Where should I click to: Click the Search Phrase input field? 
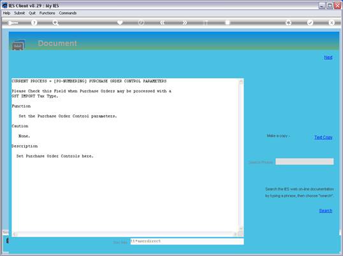pyautogui.click(x=305, y=162)
